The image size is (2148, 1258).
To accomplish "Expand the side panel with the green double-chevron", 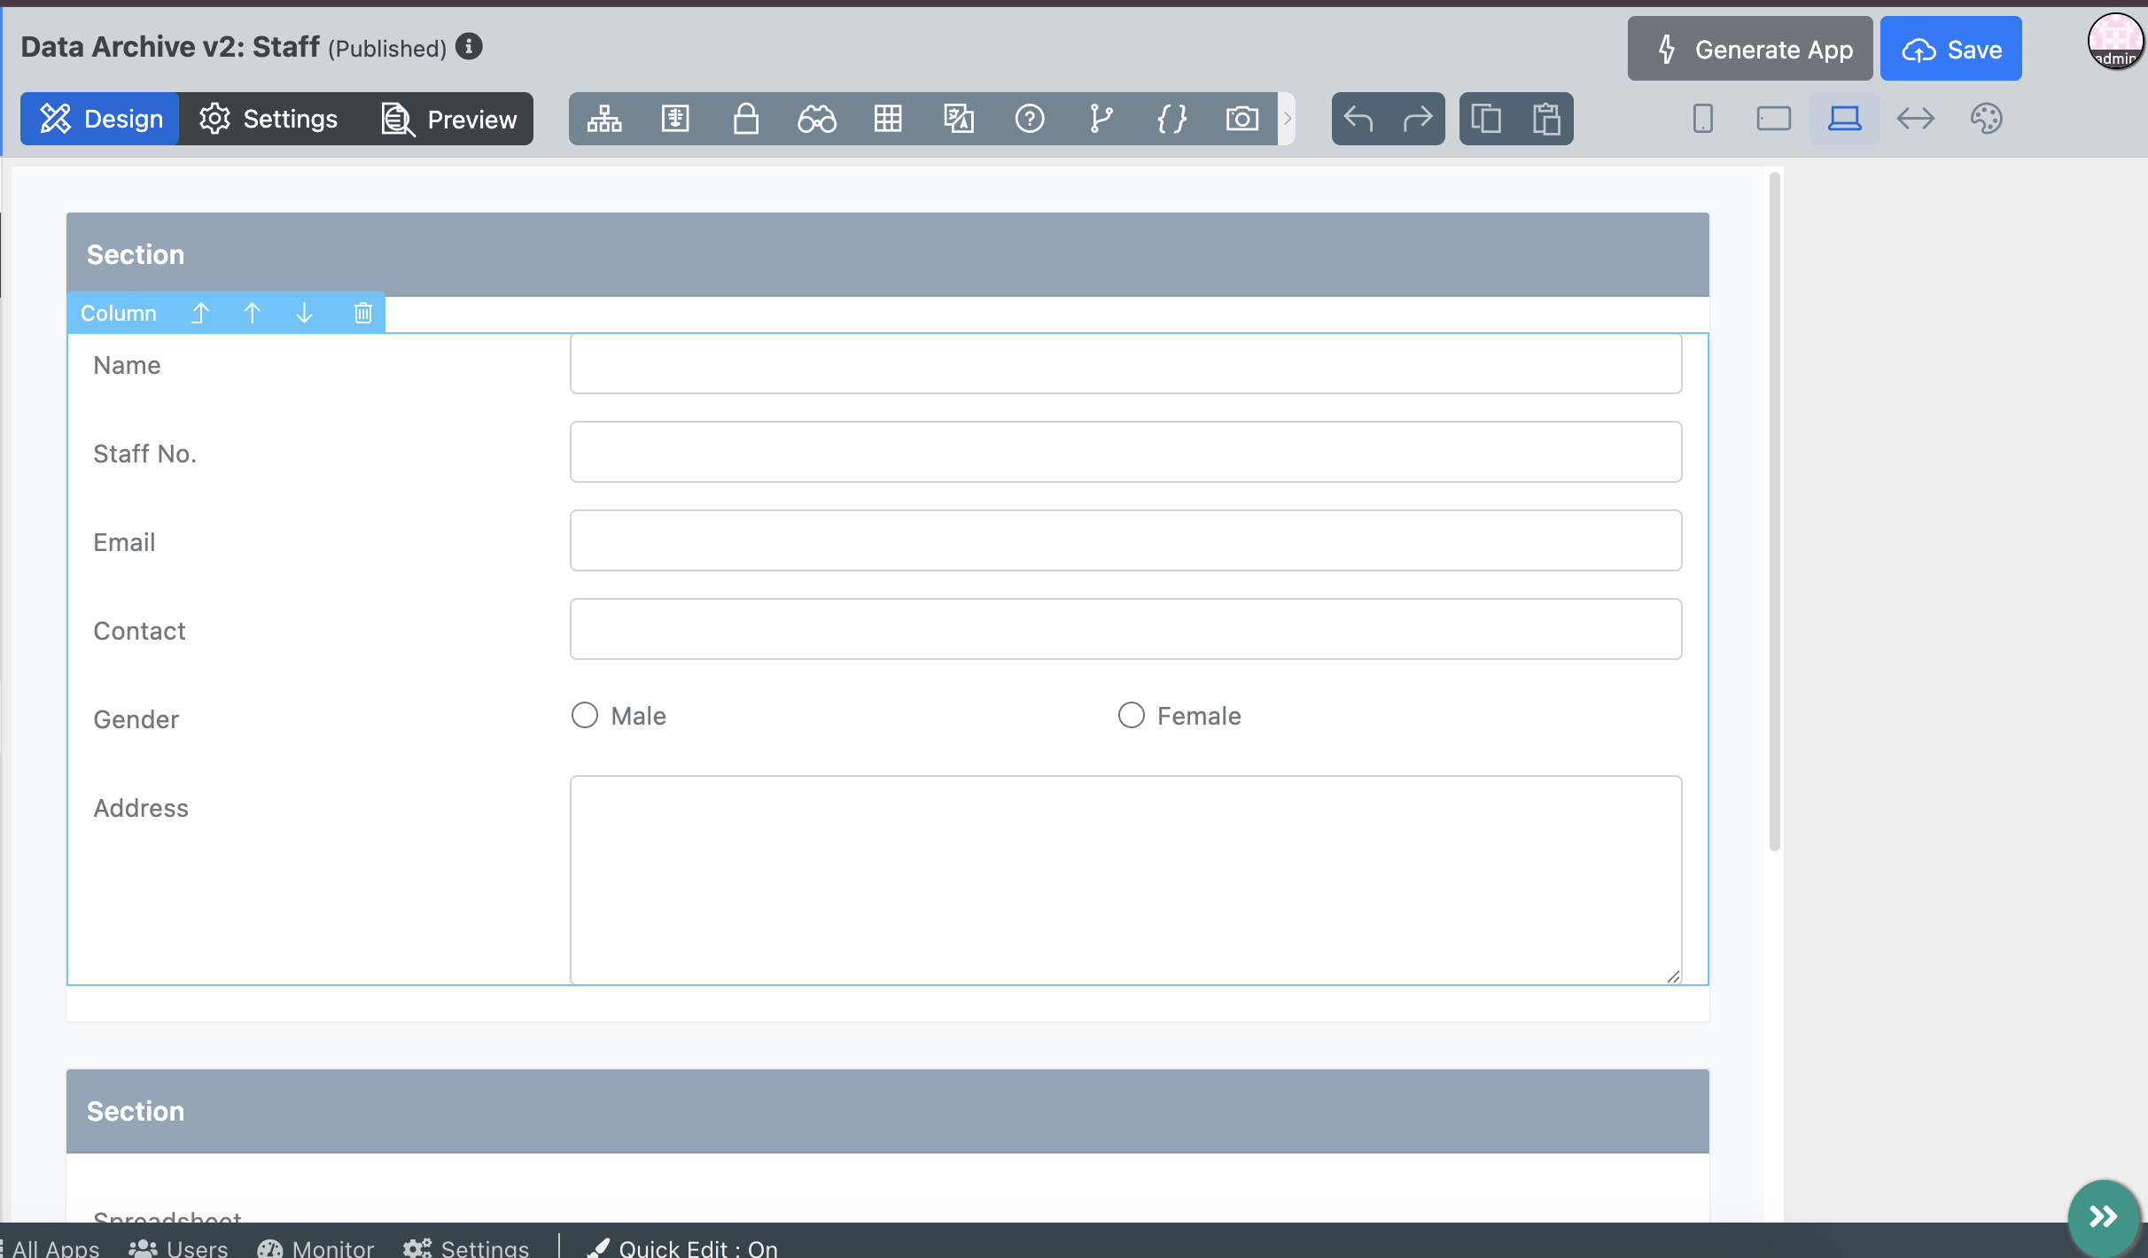I will (2103, 1216).
